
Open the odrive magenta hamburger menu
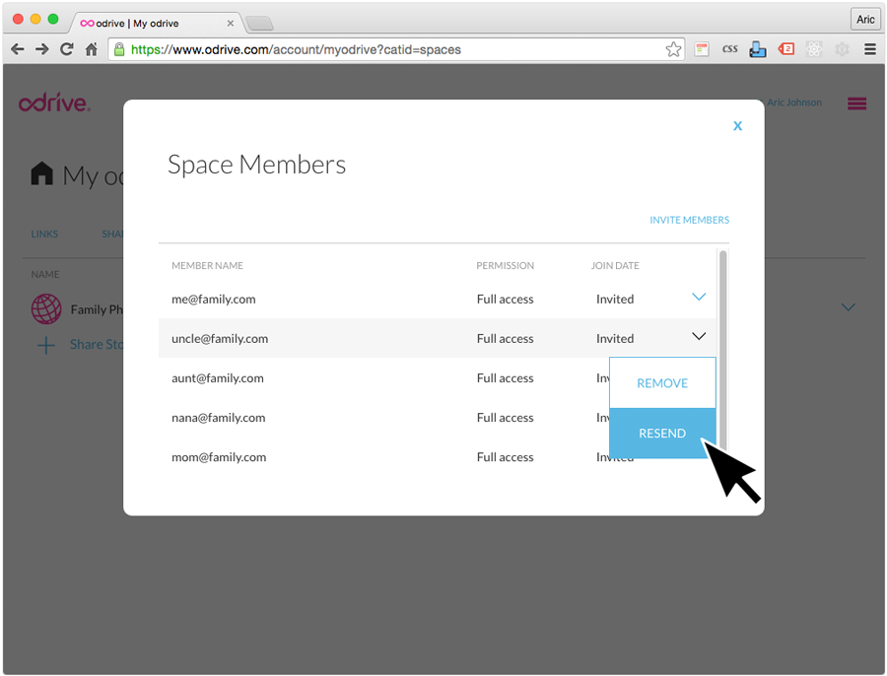857,103
